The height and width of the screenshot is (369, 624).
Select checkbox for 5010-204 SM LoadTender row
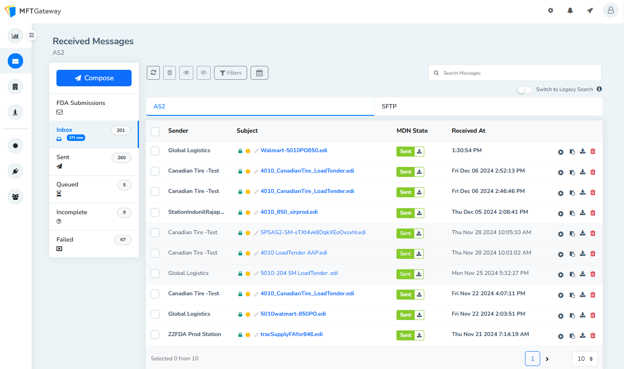[x=155, y=274]
